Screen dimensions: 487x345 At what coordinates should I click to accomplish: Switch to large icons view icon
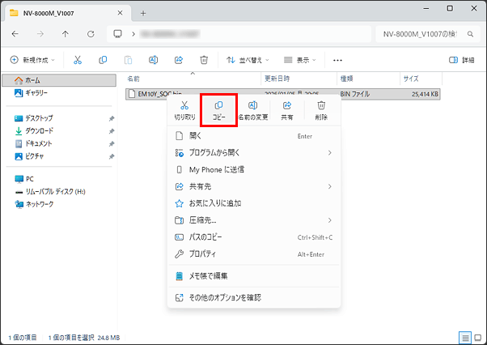[x=478, y=338]
